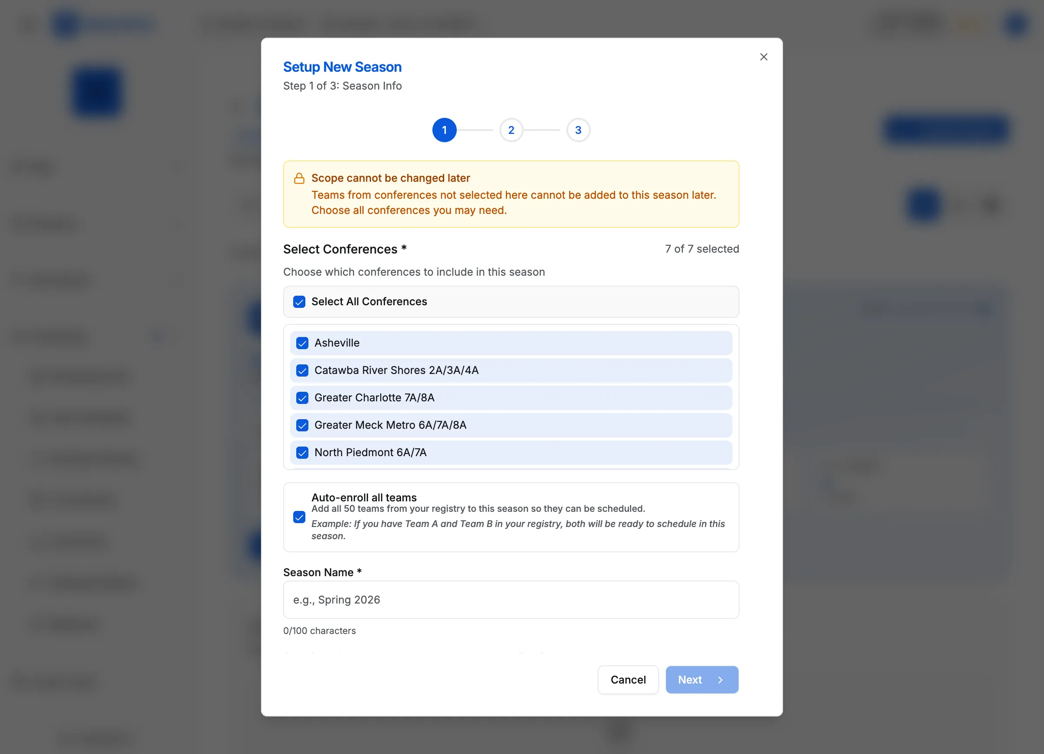Disable the Auto-enroll all teams option

pos(299,517)
